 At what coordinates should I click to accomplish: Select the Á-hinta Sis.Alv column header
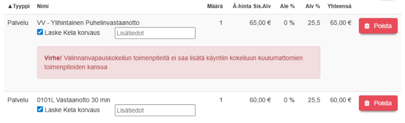coord(252,6)
